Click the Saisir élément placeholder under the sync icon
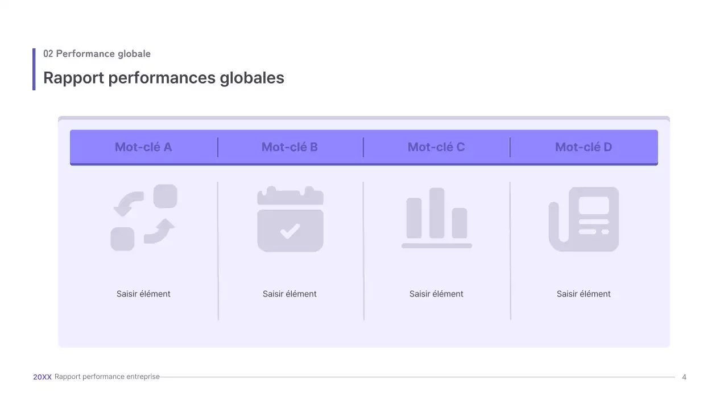 143,294
